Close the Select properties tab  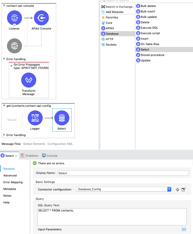(x=16, y=156)
